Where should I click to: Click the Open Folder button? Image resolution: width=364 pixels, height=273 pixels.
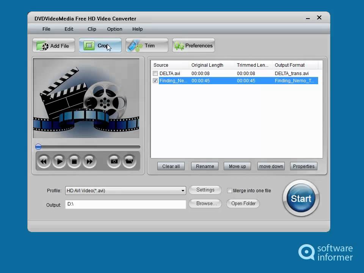point(243,203)
